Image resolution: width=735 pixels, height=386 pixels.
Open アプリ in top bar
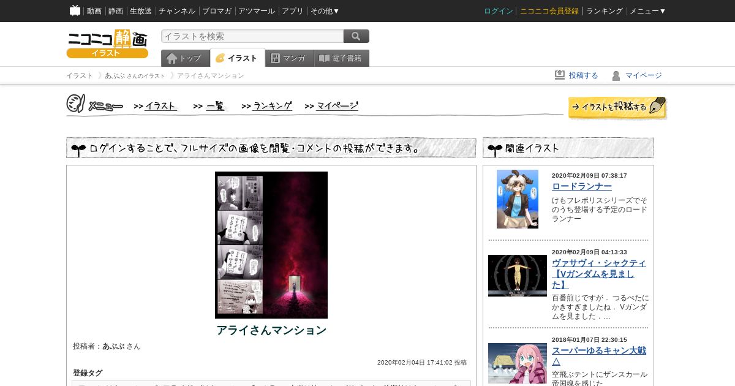click(293, 11)
